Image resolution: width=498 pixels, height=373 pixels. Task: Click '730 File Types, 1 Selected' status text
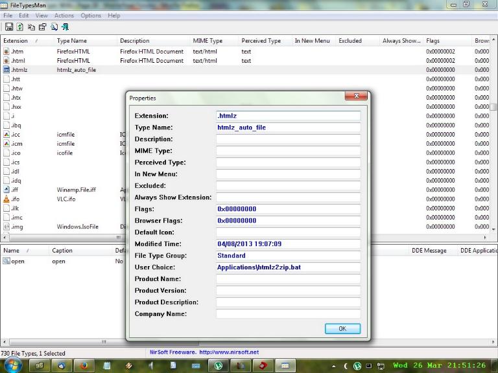click(x=33, y=353)
